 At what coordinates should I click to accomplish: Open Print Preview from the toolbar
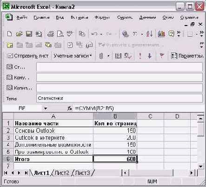60,34
